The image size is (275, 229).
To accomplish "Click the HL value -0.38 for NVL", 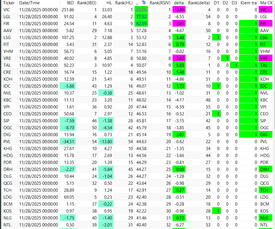I will pyautogui.click(x=106, y=93).
